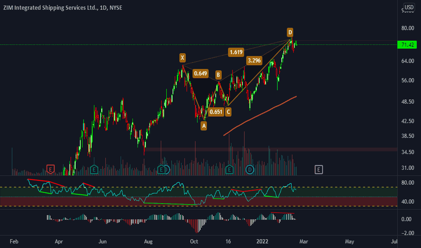421x248 pixels.
Task: Open the teal earnings marker near August
Action: (161, 170)
